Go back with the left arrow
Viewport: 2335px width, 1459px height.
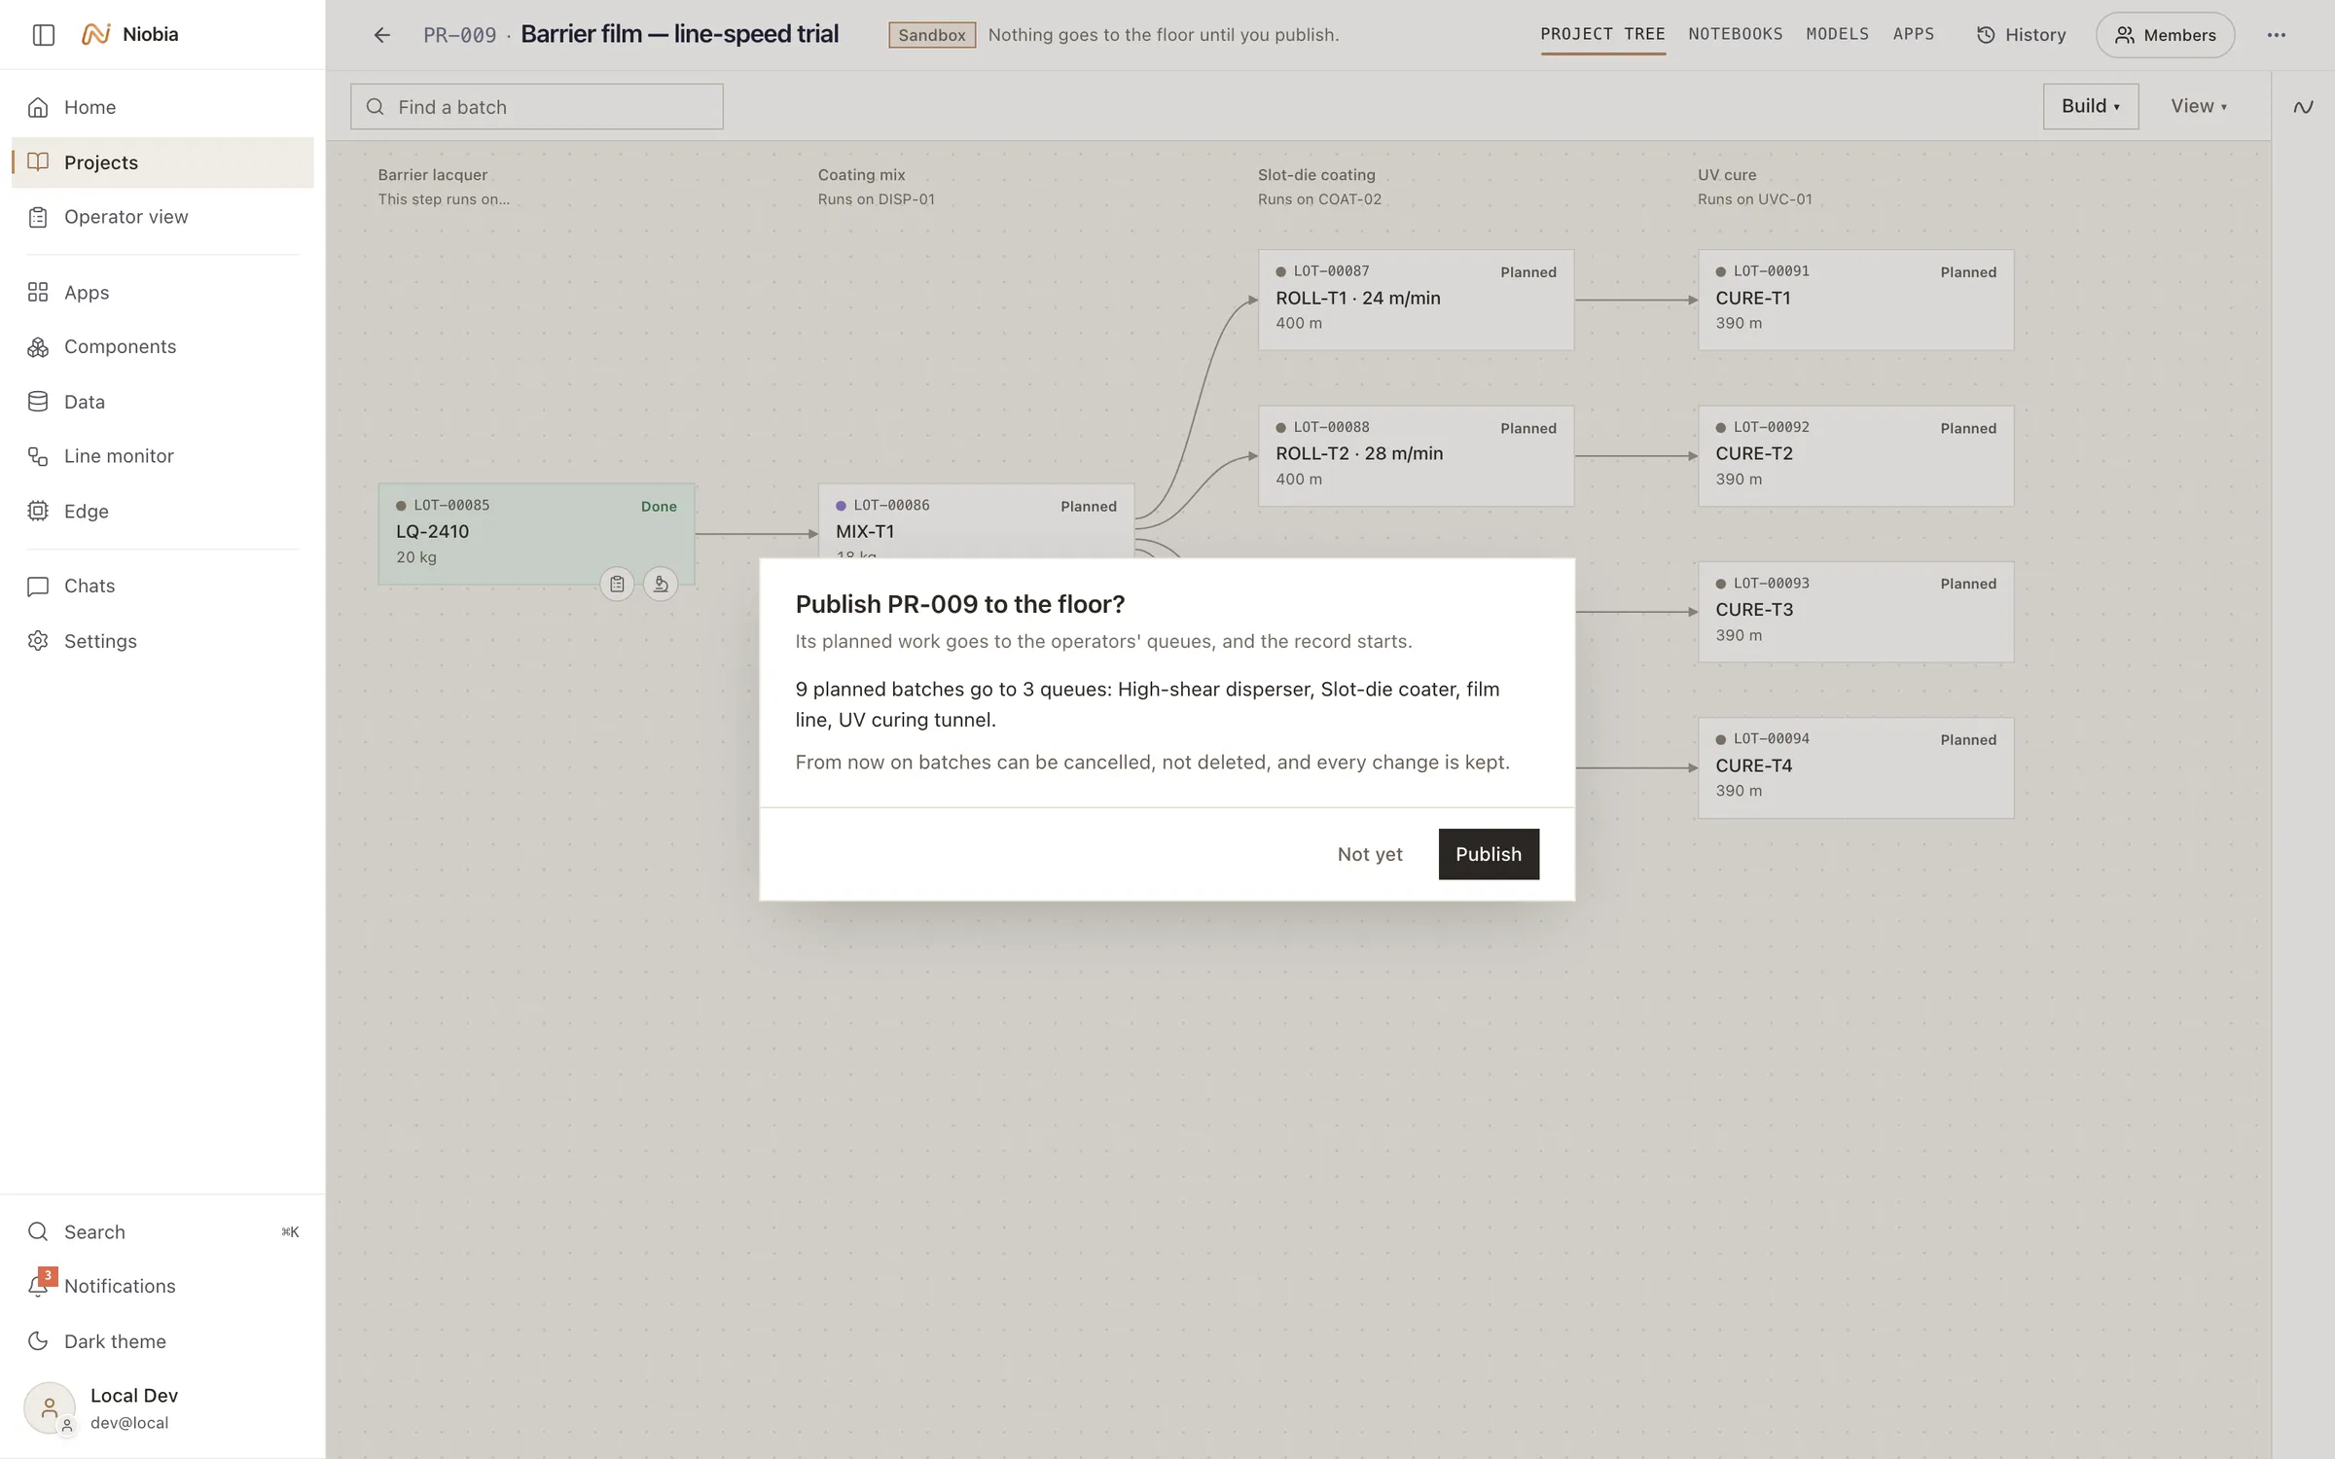(382, 35)
